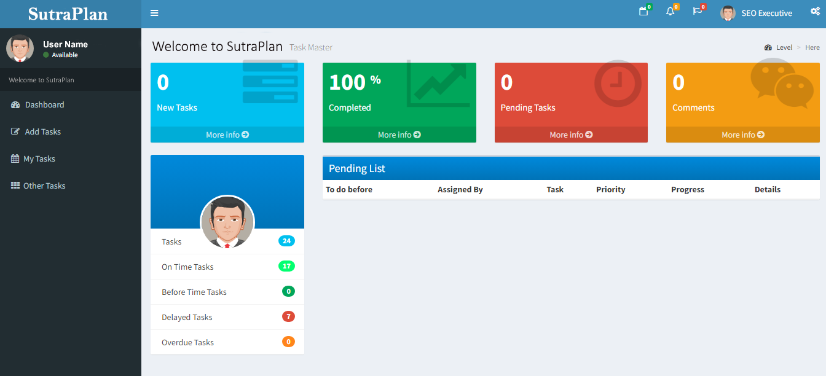Click the Priority column header
This screenshot has width=826, height=376.
[611, 190]
